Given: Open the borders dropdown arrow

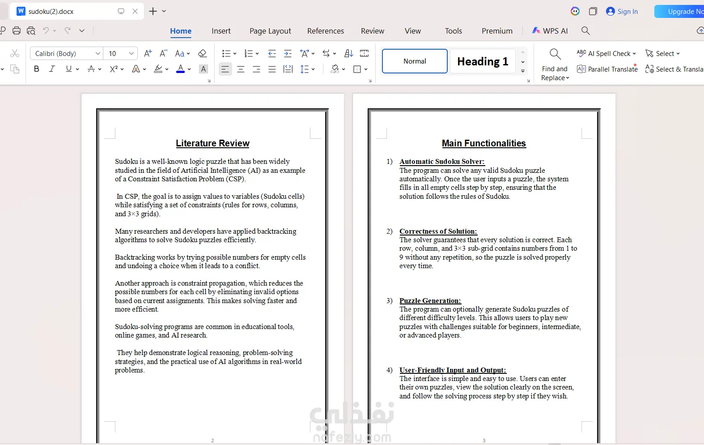Looking at the screenshot, I should tap(366, 69).
